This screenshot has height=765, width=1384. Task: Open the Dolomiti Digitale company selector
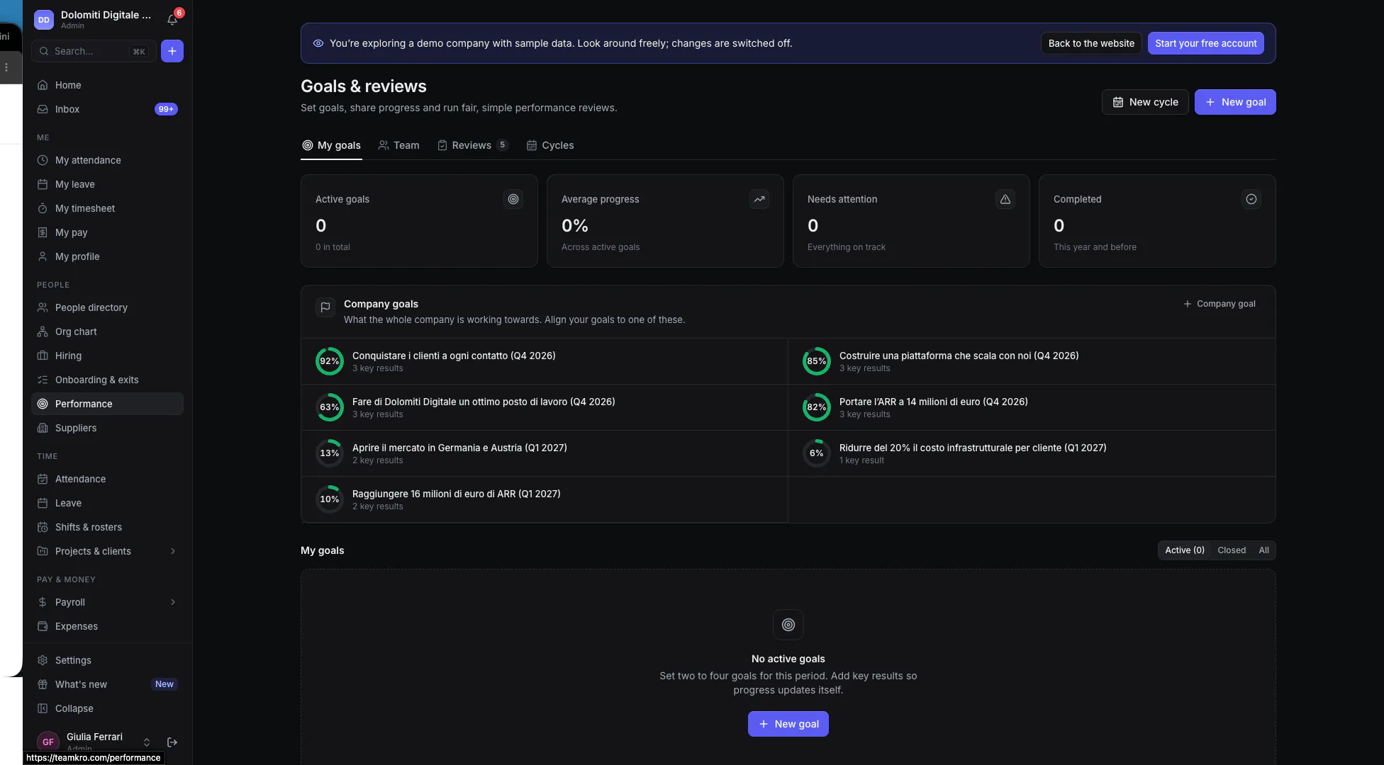[x=94, y=20]
